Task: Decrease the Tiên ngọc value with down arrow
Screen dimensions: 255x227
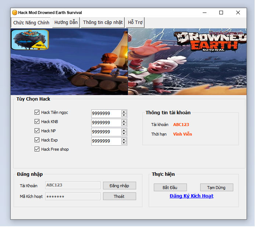Action: (124, 115)
